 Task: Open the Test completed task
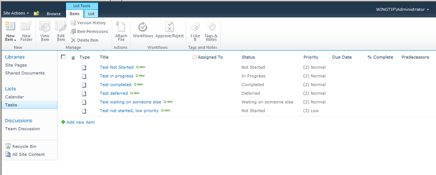pos(116,84)
